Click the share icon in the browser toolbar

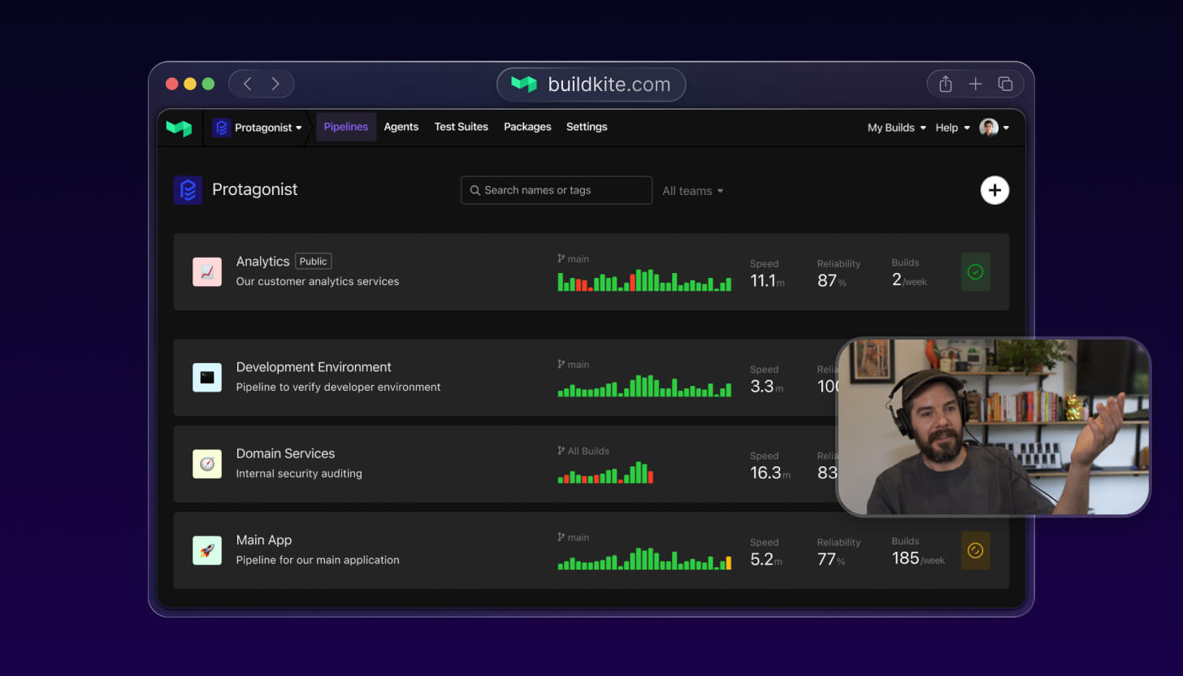[x=945, y=83]
